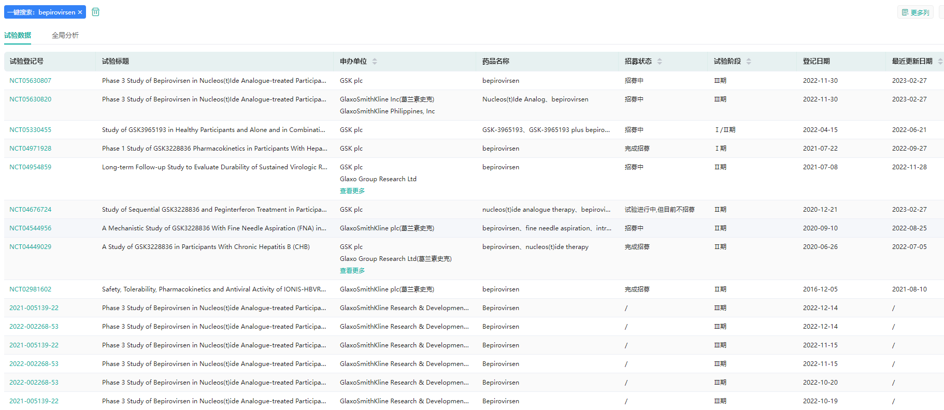Sort by 最近更新日期 column arrows
This screenshot has height=410, width=944.
click(x=940, y=61)
